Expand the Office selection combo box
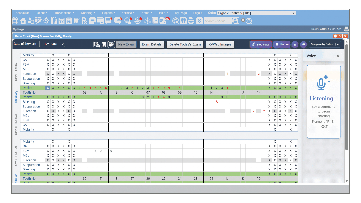361x203 pixels. pos(293,13)
